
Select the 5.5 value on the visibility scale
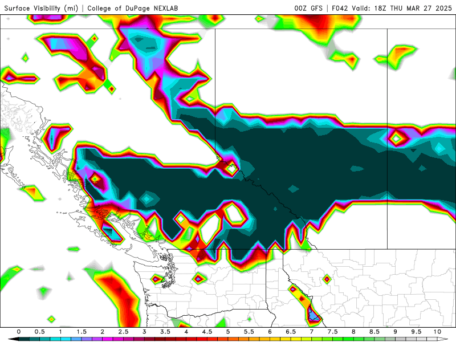point(249,332)
